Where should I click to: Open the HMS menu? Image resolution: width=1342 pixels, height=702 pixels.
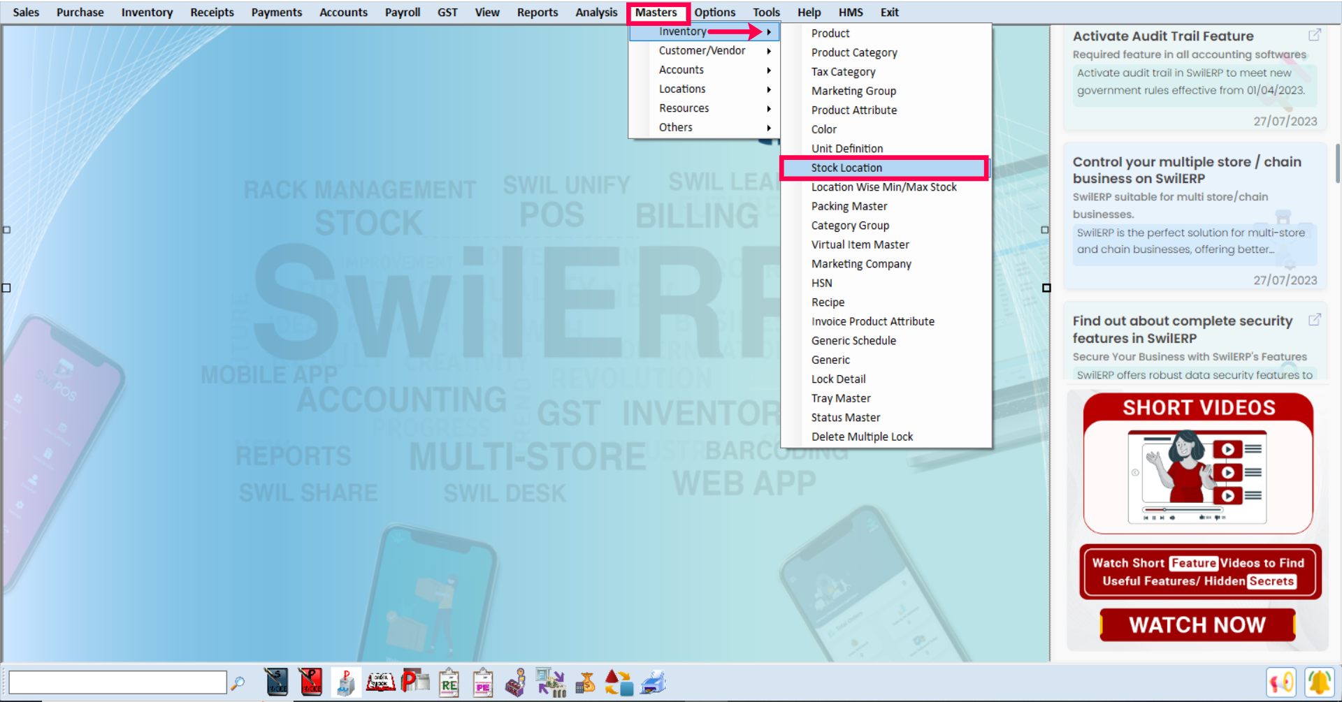851,13
